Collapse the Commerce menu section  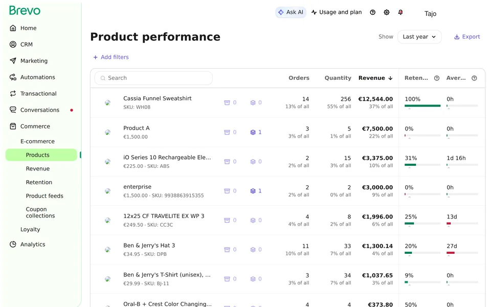(x=35, y=126)
